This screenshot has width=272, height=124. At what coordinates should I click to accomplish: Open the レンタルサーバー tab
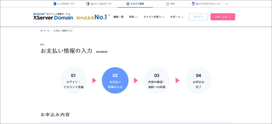click(x=64, y=4)
